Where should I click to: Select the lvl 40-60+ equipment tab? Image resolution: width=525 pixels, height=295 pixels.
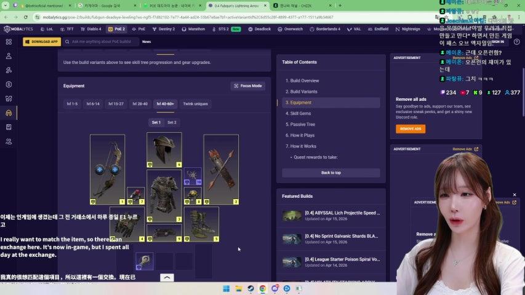pyautogui.click(x=165, y=104)
